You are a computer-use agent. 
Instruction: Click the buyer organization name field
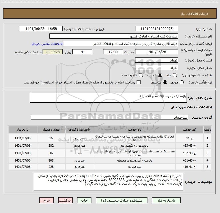[114, 36]
